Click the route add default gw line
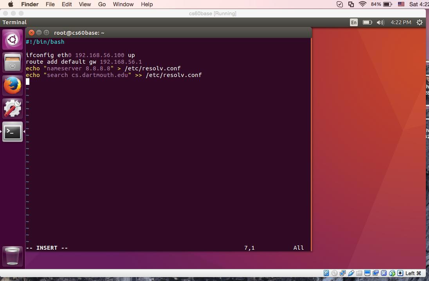Screen dimensions: 429x281 (84, 62)
